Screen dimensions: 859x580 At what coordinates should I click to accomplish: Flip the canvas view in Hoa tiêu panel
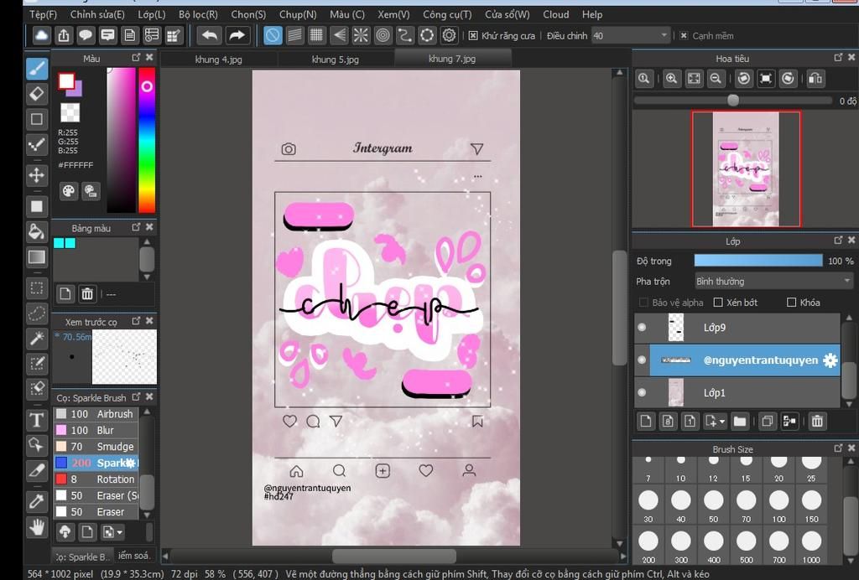point(815,79)
